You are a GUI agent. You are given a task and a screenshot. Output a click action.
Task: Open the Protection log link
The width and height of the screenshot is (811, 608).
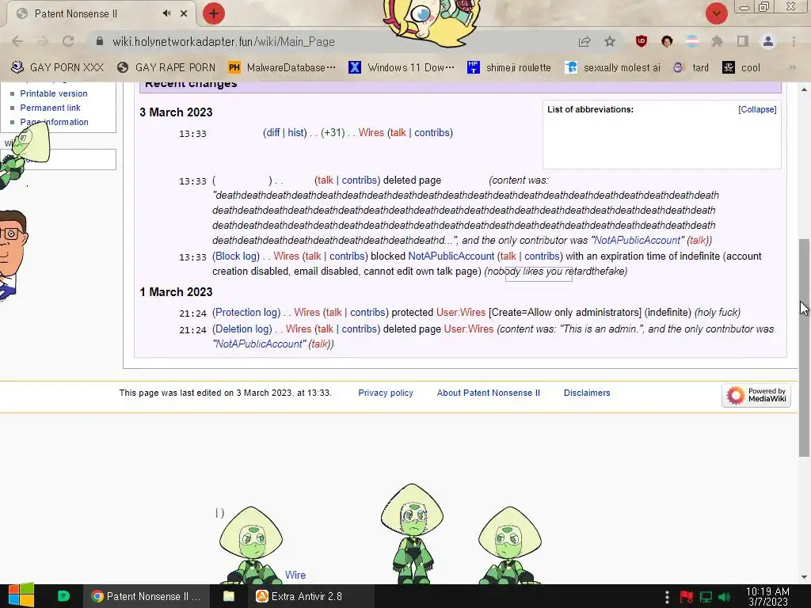coord(246,312)
